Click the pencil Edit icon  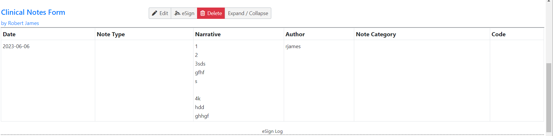[155, 13]
